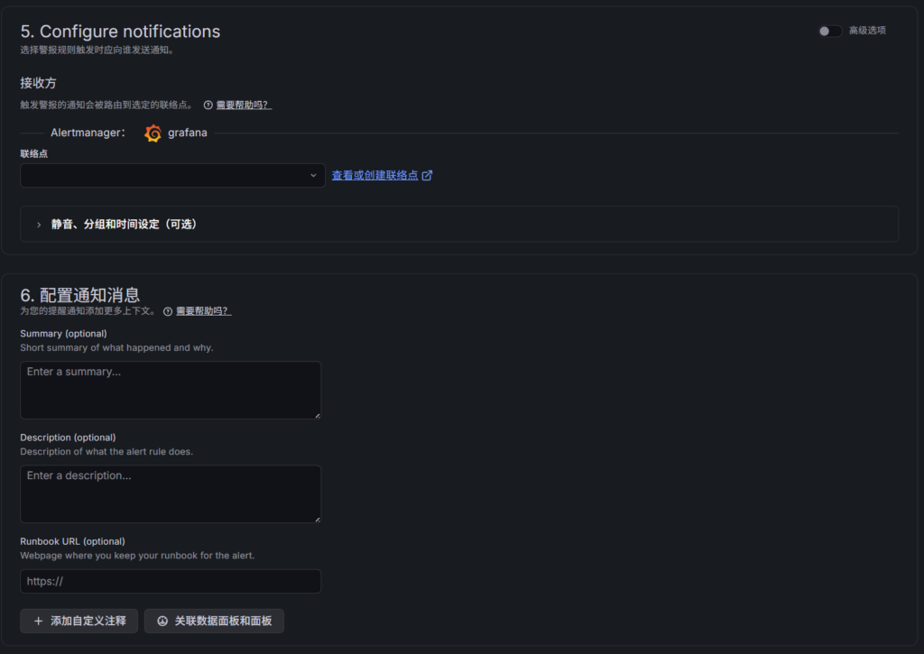Click the Summary textarea resize handle
Image resolution: width=924 pixels, height=654 pixels.
pos(317,415)
